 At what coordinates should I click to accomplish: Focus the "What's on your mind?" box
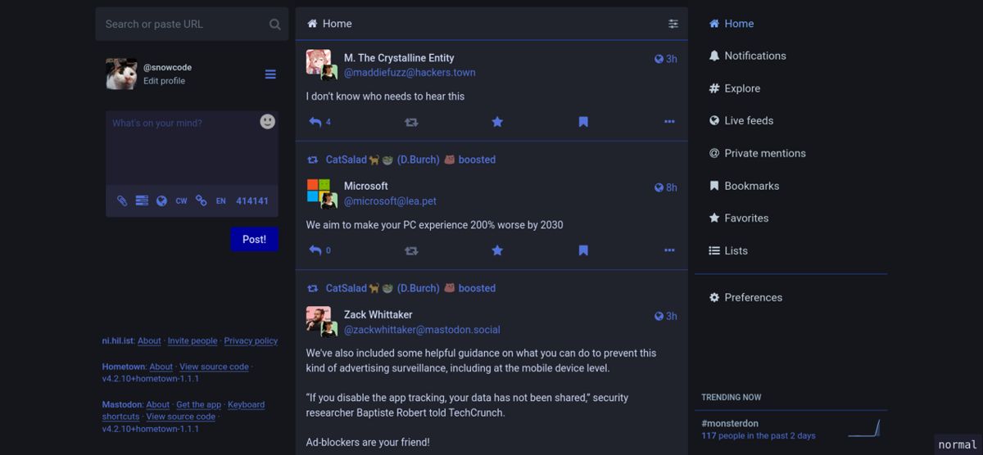pyautogui.click(x=192, y=148)
